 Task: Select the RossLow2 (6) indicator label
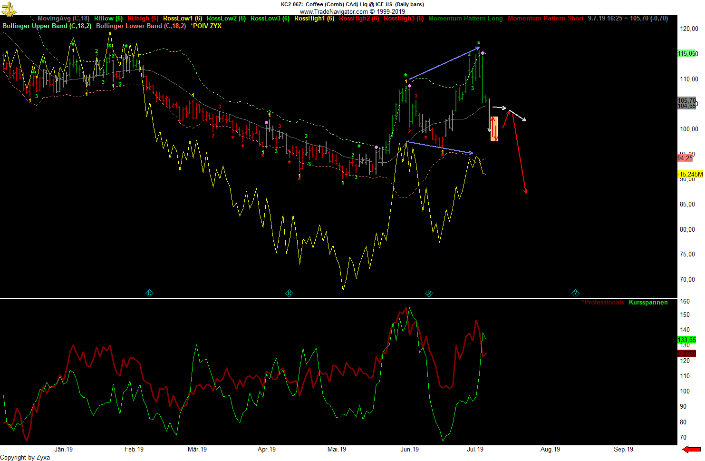[226, 19]
